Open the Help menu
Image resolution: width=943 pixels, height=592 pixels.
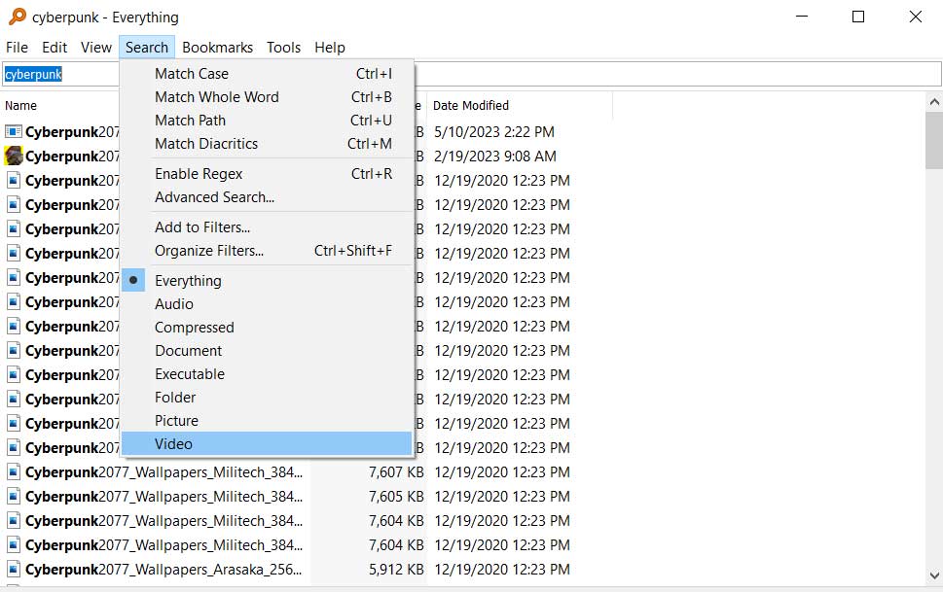(x=330, y=48)
